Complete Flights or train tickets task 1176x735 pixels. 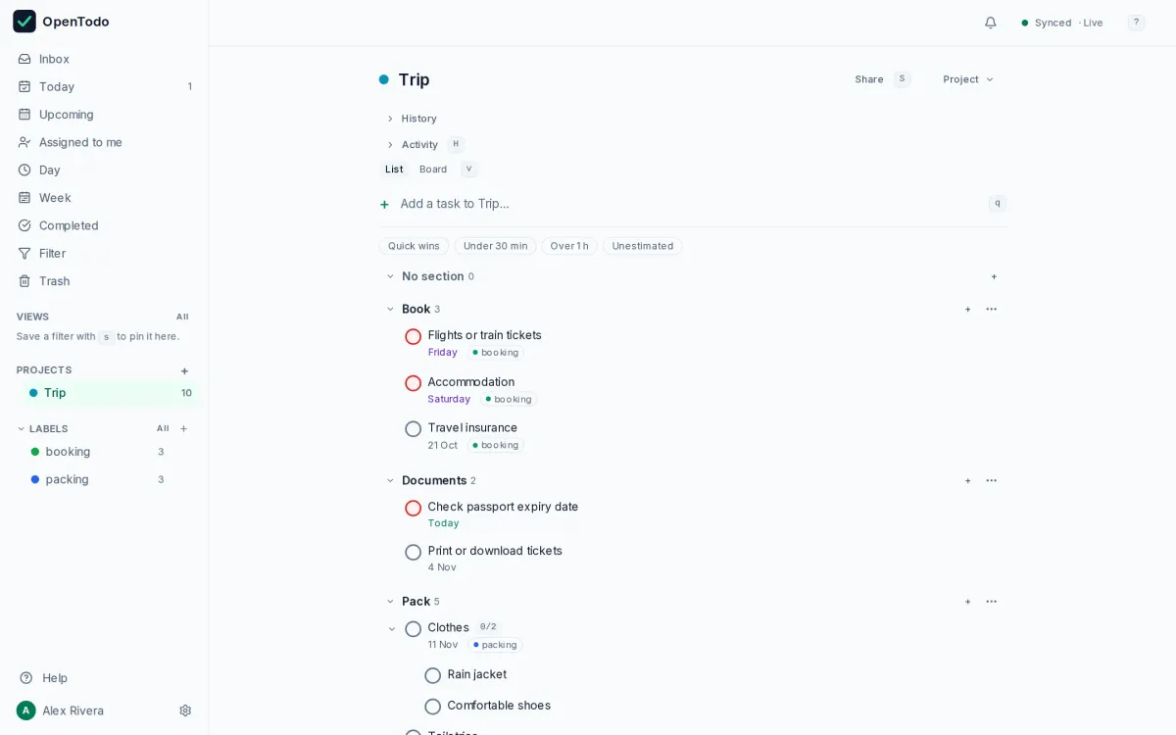tap(414, 336)
